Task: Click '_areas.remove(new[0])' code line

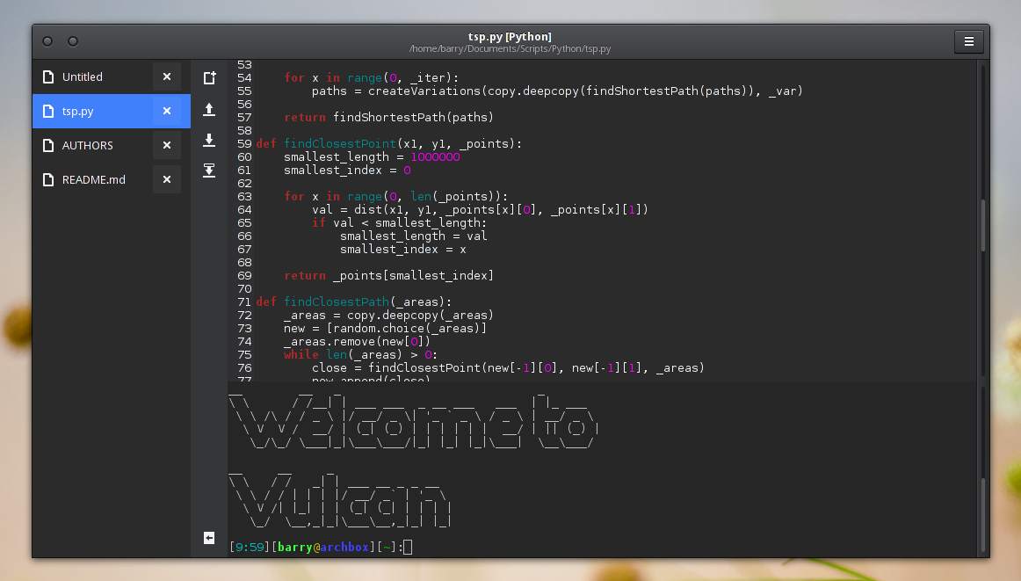Action: click(x=357, y=342)
